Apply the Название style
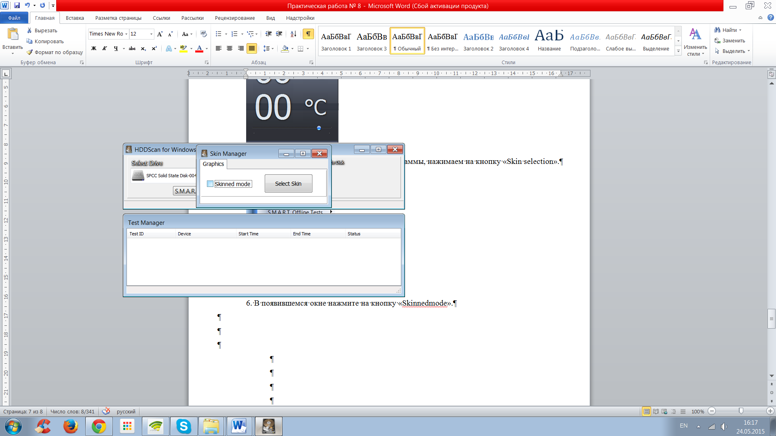 549,41
